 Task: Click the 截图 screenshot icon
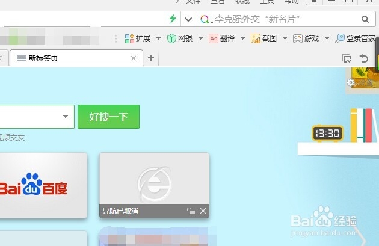tap(256, 38)
